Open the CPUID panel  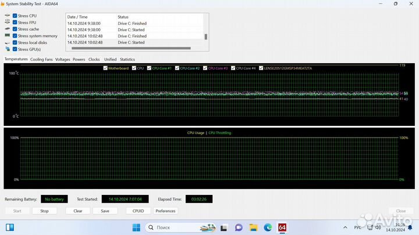(x=138, y=211)
